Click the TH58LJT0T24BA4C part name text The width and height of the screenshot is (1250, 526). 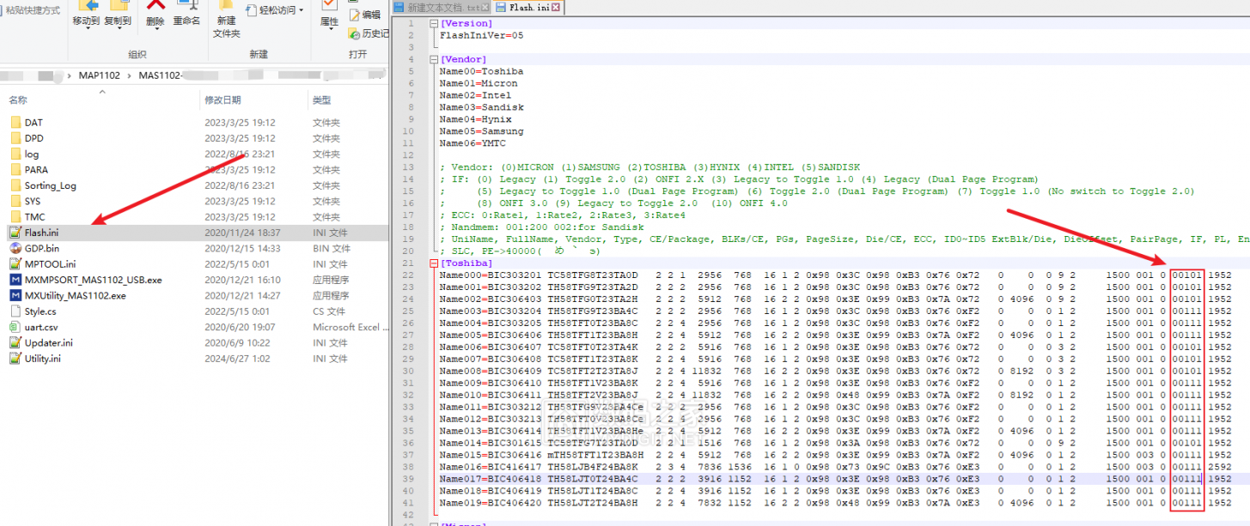click(593, 479)
